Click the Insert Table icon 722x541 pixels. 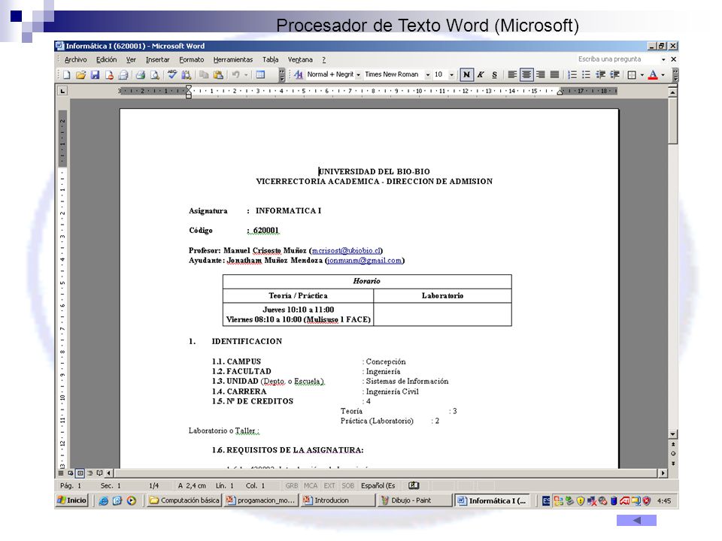pyautogui.click(x=260, y=75)
